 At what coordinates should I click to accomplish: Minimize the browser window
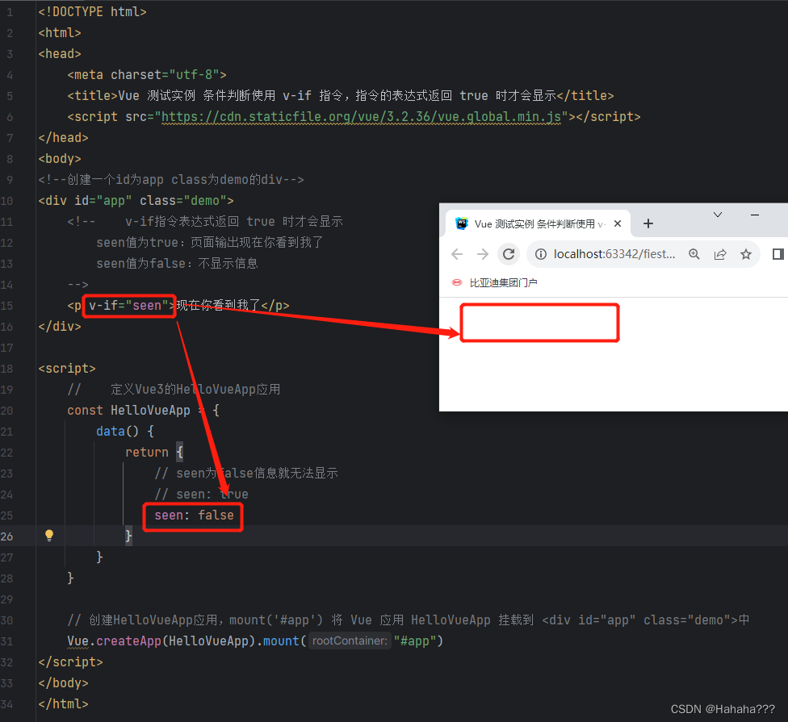tap(754, 215)
